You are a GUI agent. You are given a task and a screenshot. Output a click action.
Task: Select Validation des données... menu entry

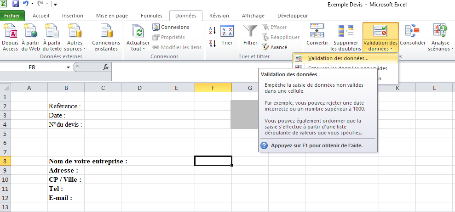[x=346, y=58]
